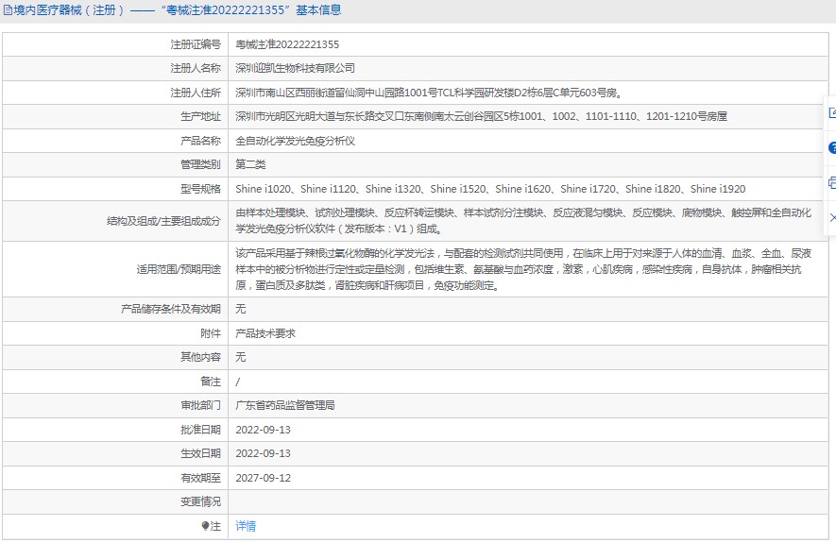Image resolution: width=836 pixels, height=543 pixels.
Task: Click the 产品储存条件及有效期 label
Action: pyautogui.click(x=171, y=309)
